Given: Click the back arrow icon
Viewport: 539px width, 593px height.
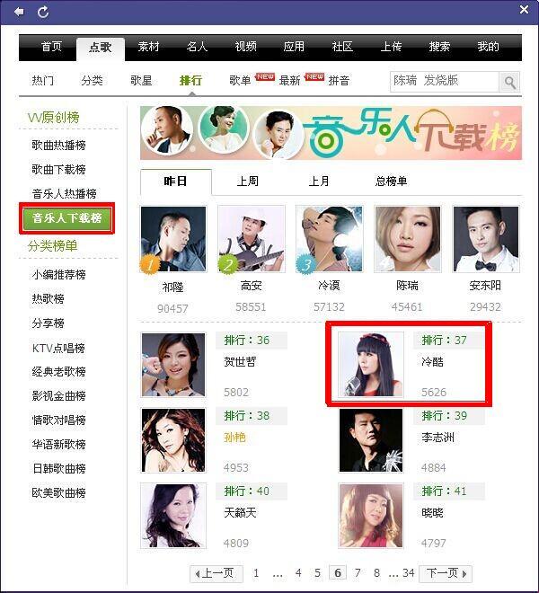Looking at the screenshot, I should 19,12.
